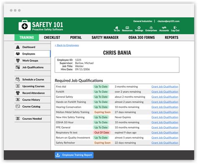Open Schedule a Course in the sidebar
The height and width of the screenshot is (164, 198).
pyautogui.click(x=33, y=79)
